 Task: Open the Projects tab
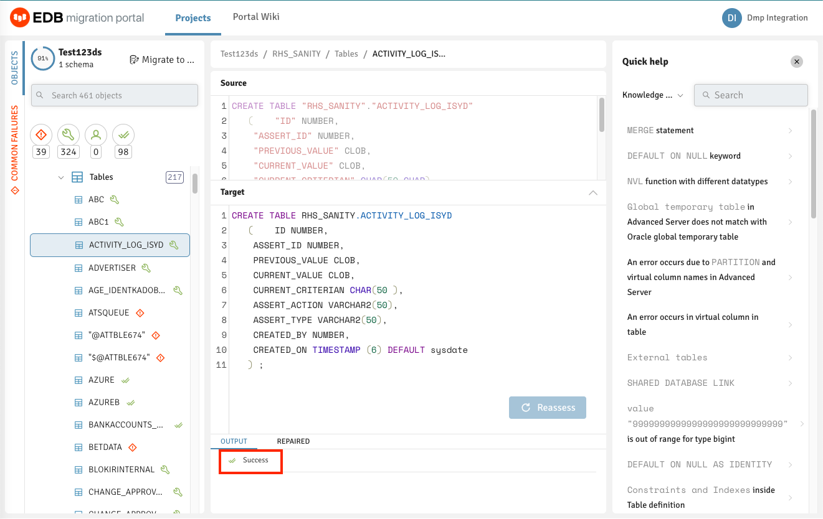click(x=193, y=18)
